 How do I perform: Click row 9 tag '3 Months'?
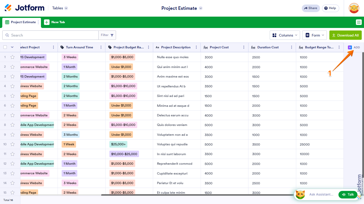click(71, 135)
